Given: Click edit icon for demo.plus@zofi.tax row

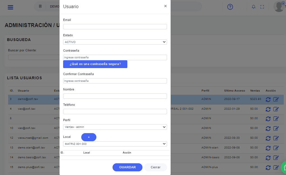Looking at the screenshot, I should point(276,167).
